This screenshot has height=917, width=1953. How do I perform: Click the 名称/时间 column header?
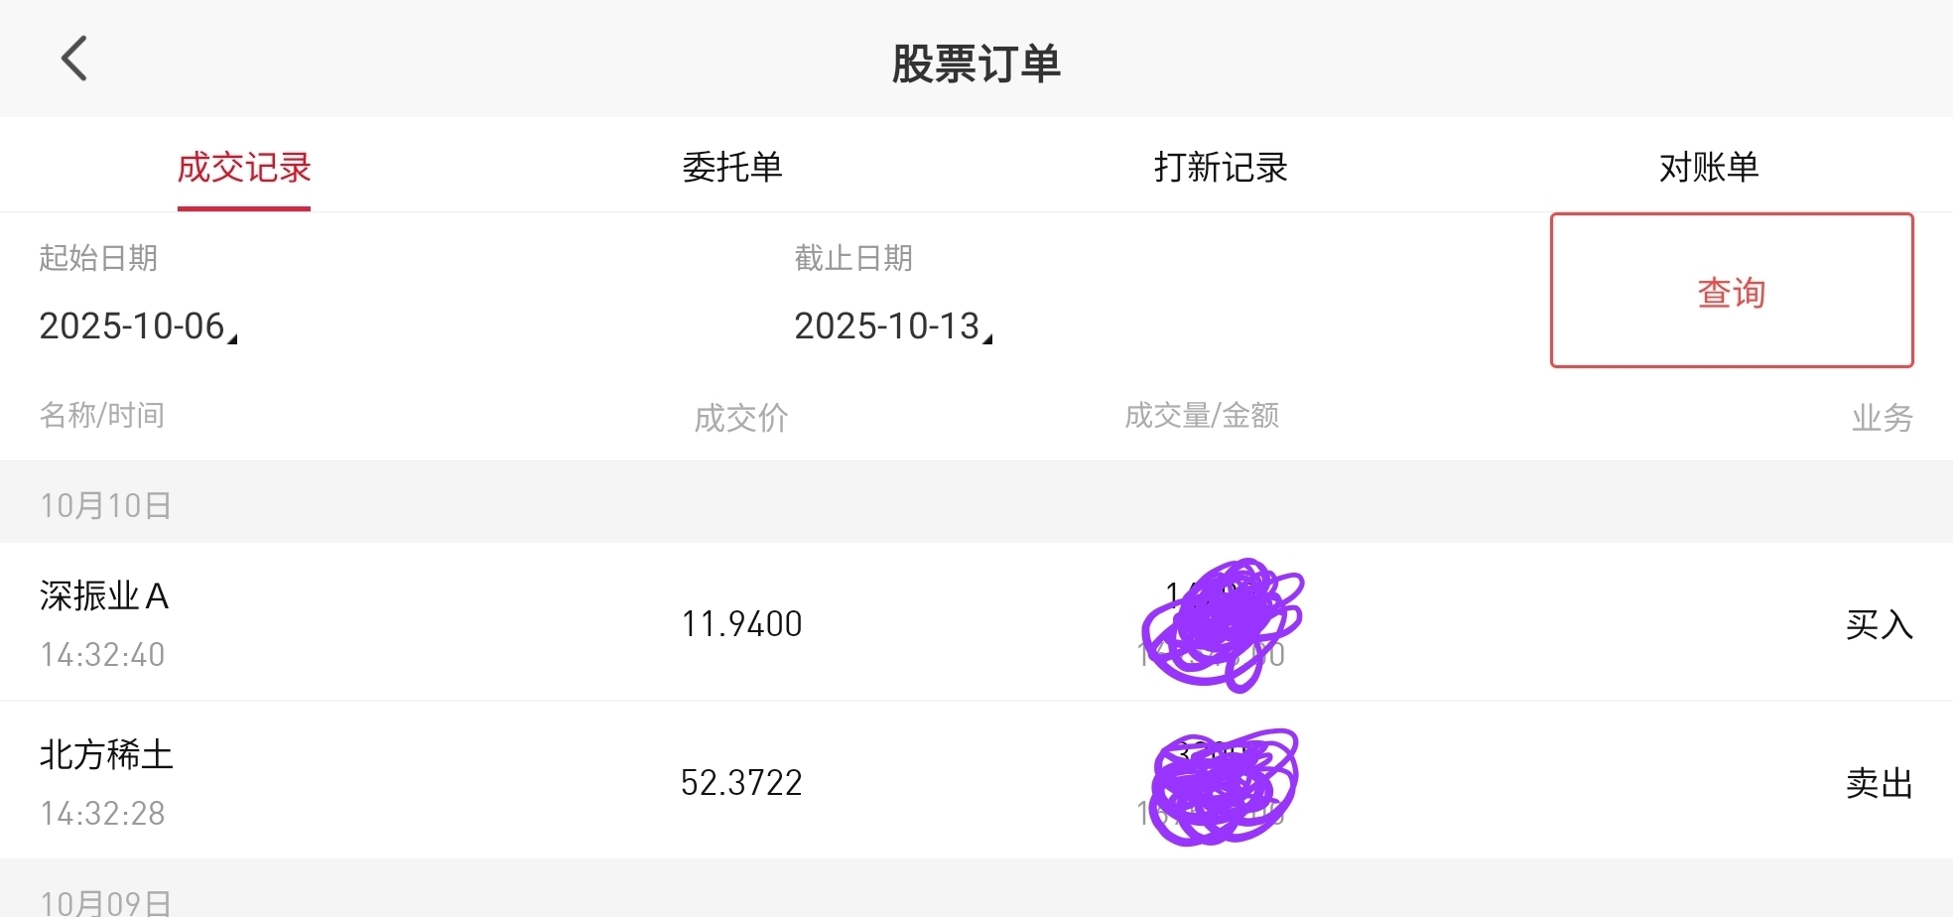[x=102, y=415]
